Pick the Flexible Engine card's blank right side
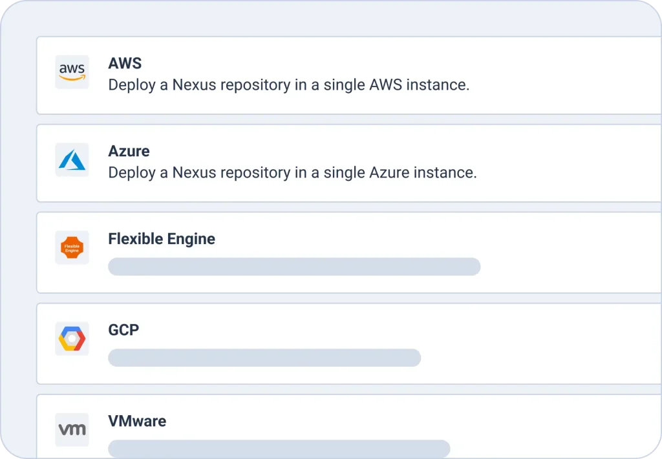This screenshot has height=459, width=662. (569, 252)
